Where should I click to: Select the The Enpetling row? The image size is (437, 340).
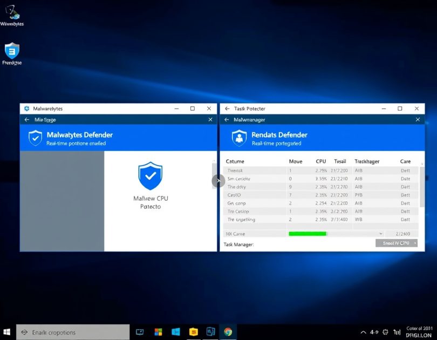point(320,220)
